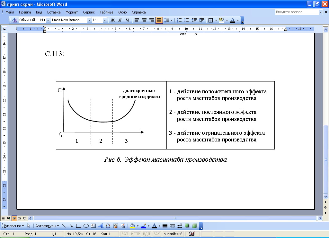Open the highlight color dropdown arrow
The image size is (329, 238).
click(227, 20)
